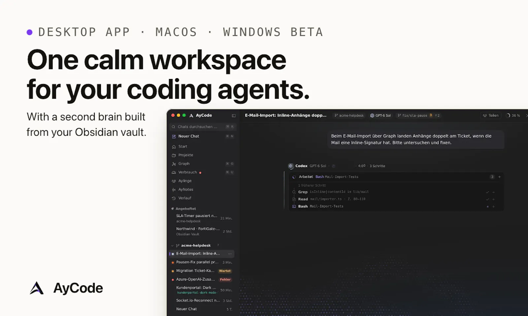
Task: Expand the Arbeitet step panel with plus
Action: click(499, 177)
